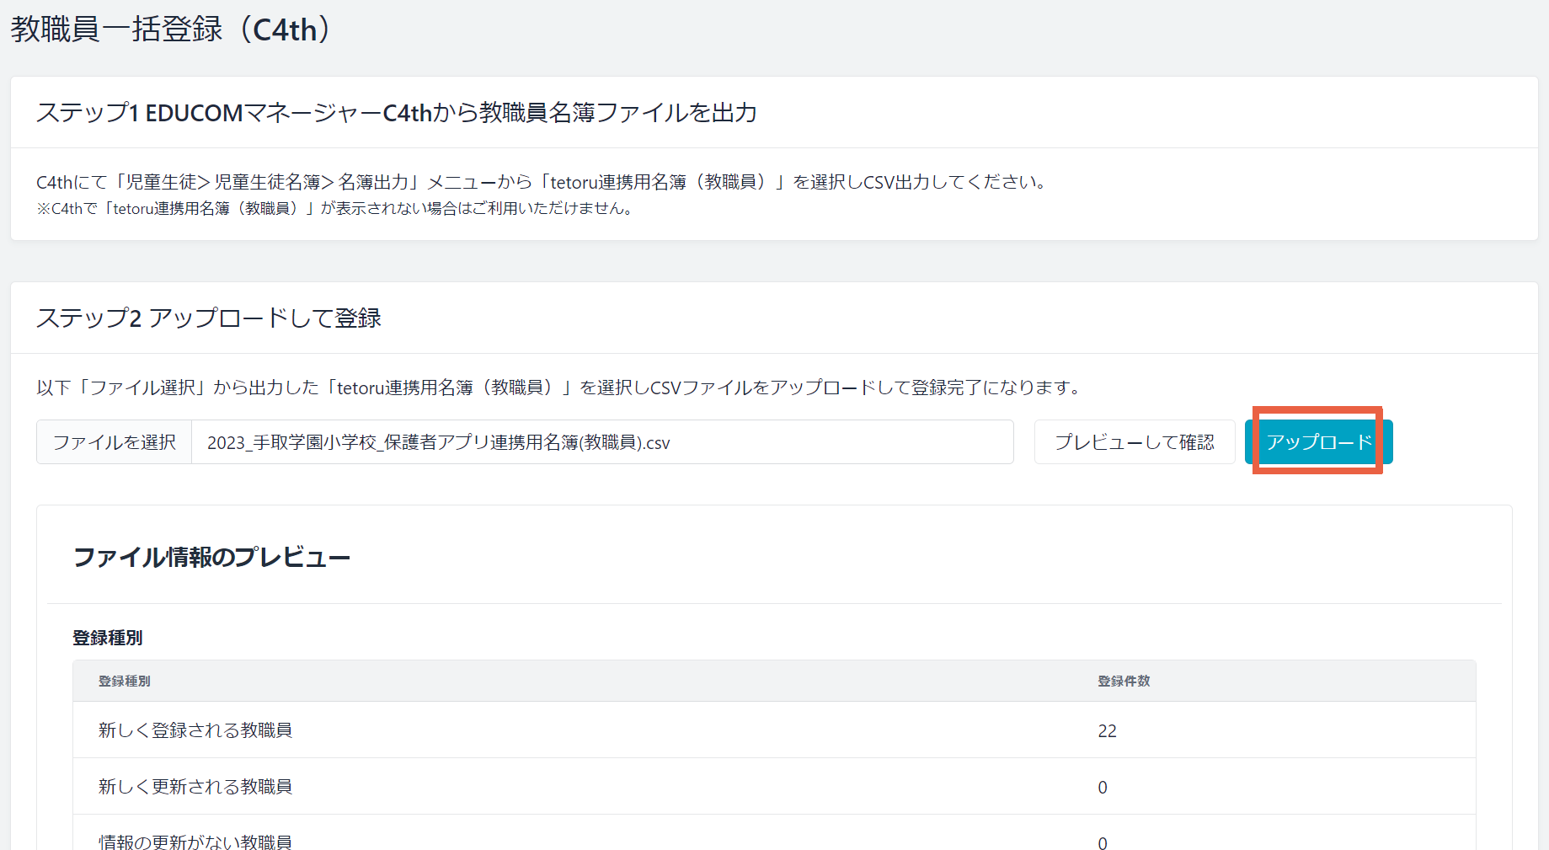Click the ファイルを選択 button
The width and height of the screenshot is (1549, 850).
115,442
